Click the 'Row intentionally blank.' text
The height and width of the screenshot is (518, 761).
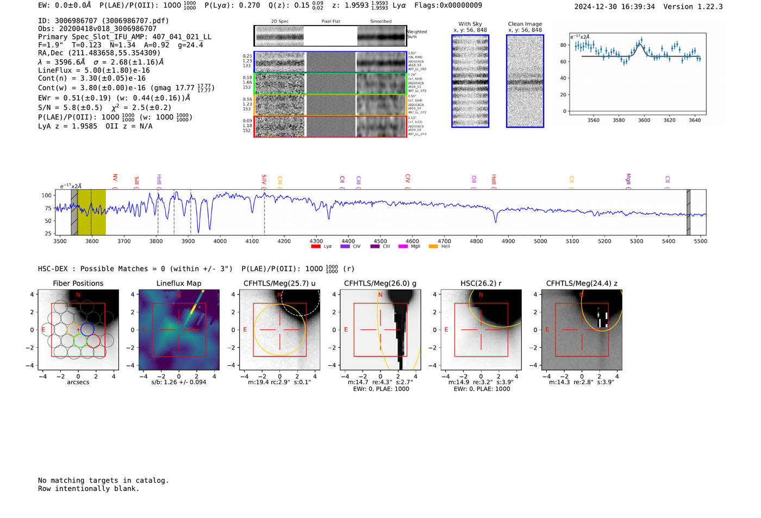tap(89, 489)
